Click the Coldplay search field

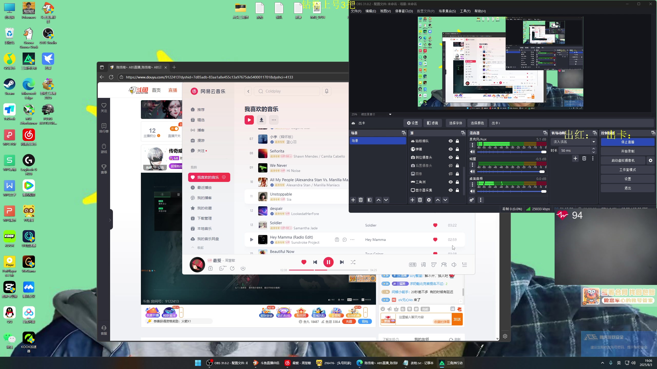[287, 91]
